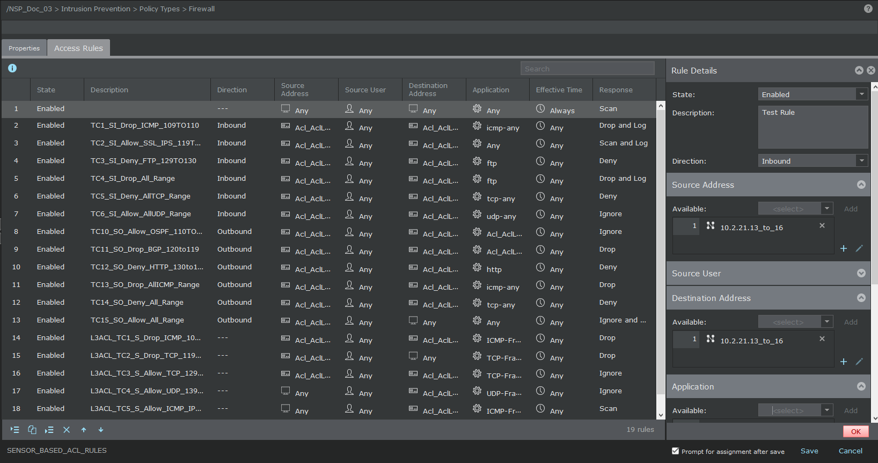
Task: Click the insert rule below icon
Action: (x=49, y=430)
